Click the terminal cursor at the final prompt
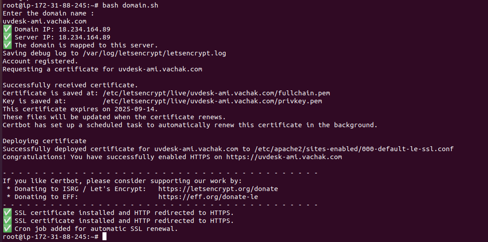The width and height of the screenshot is (488, 242). click(x=105, y=237)
